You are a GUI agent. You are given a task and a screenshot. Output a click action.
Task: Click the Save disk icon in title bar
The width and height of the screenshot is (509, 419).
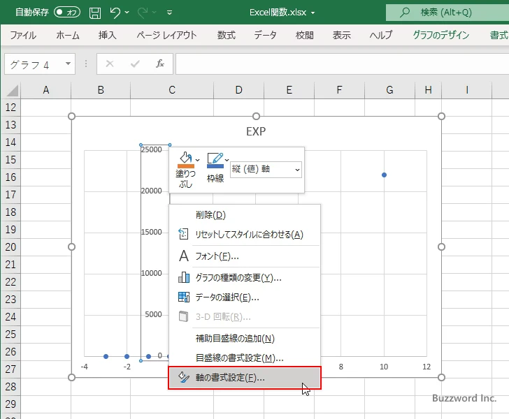coord(95,13)
